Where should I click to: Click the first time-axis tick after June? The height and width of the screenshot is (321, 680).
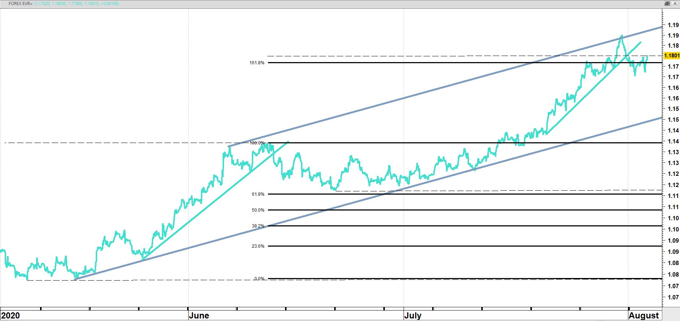pos(237,309)
